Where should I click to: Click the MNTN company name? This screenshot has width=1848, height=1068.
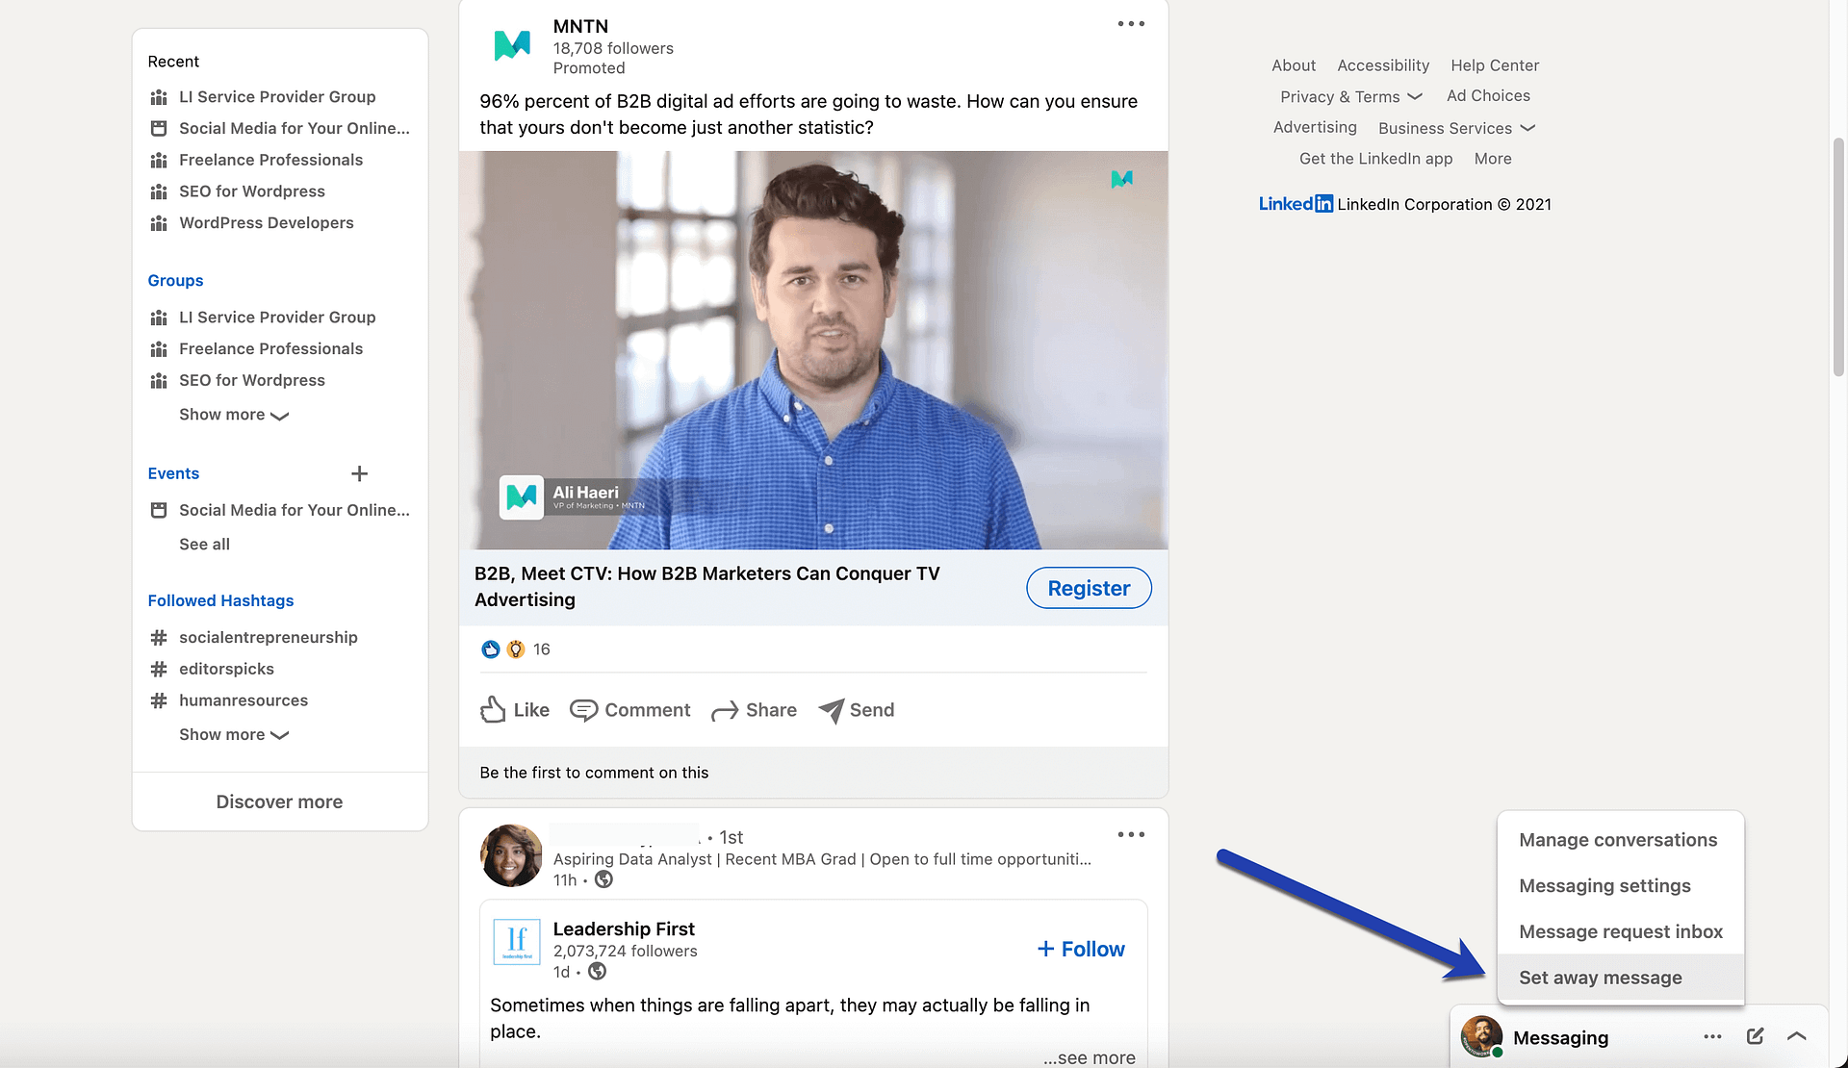(580, 27)
